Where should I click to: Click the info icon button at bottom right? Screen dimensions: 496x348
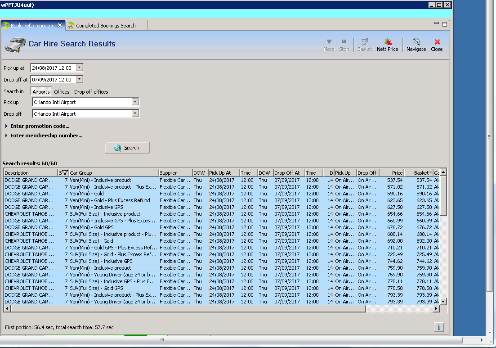439,327
